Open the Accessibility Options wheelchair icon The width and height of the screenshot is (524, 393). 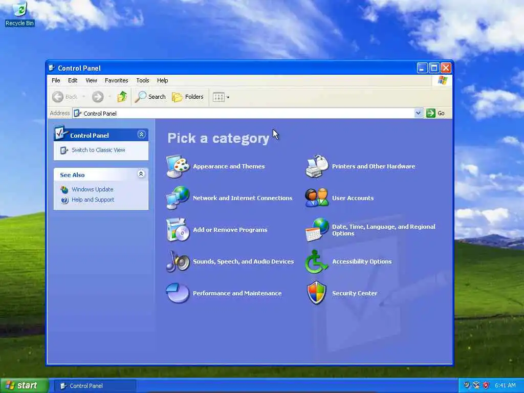pyautogui.click(x=316, y=261)
